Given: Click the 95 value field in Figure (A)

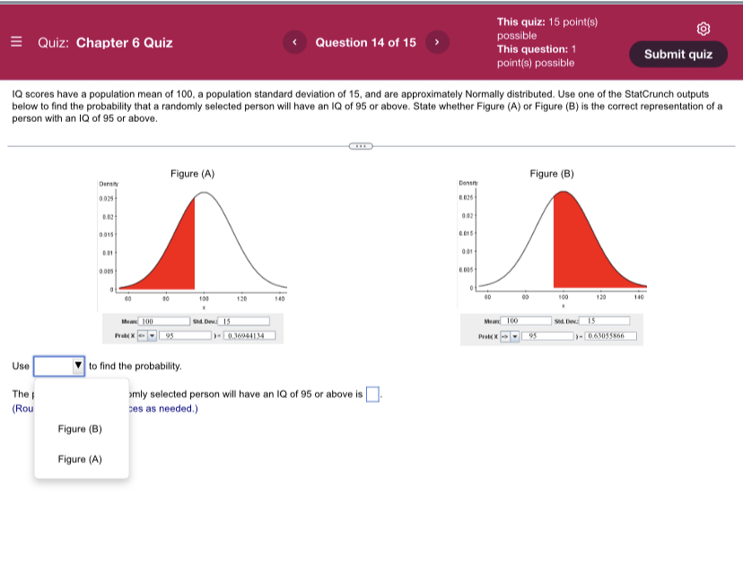Looking at the screenshot, I should point(186,336).
